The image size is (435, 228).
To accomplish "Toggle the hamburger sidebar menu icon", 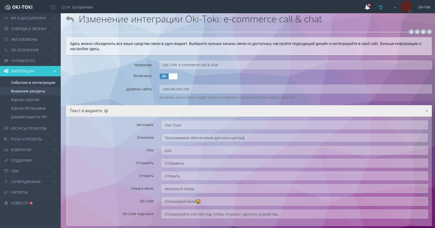I will [x=53, y=7].
